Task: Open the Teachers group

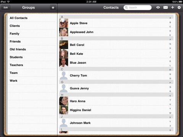Action: point(32,65)
